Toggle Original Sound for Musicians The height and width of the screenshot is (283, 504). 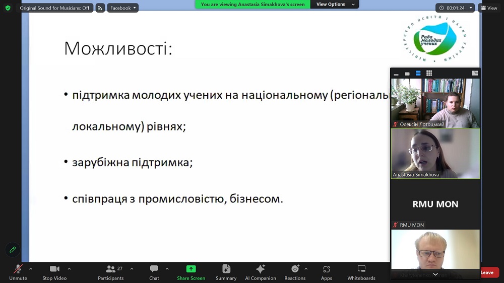click(x=54, y=8)
